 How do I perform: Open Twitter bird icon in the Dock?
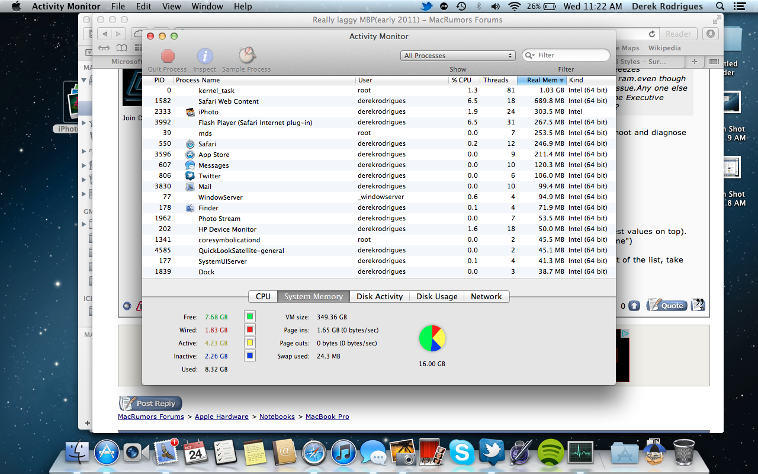coord(492,453)
